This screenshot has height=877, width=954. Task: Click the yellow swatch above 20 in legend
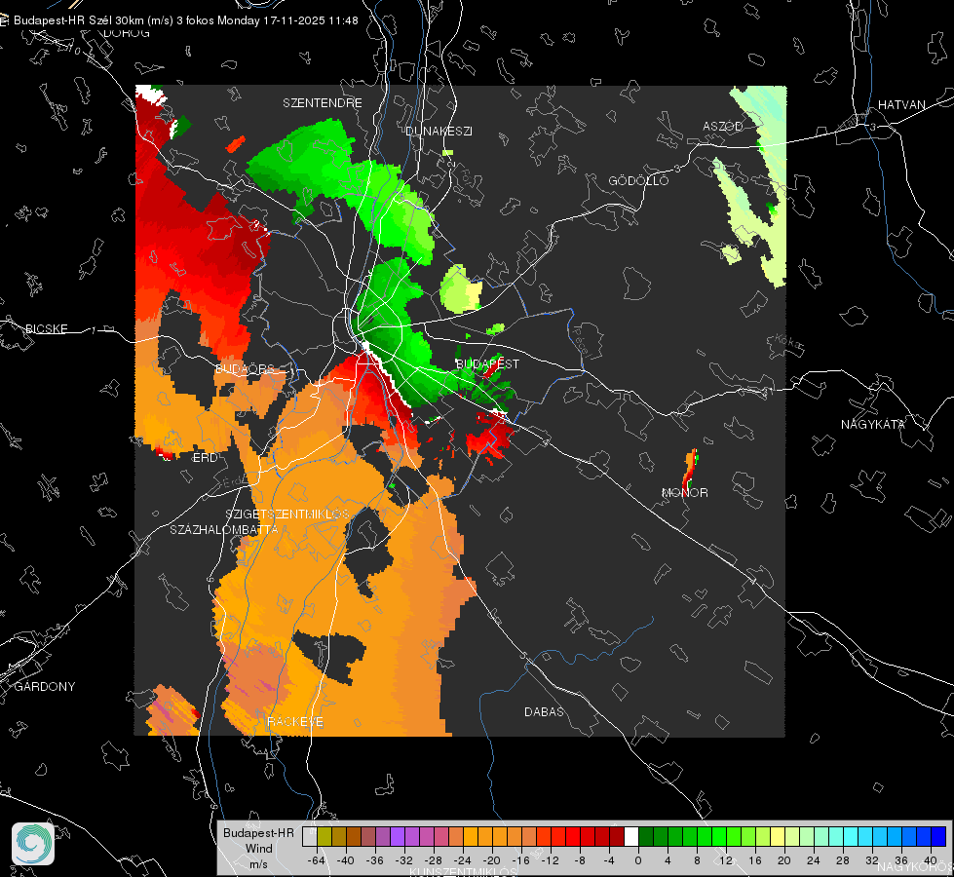coord(778,836)
